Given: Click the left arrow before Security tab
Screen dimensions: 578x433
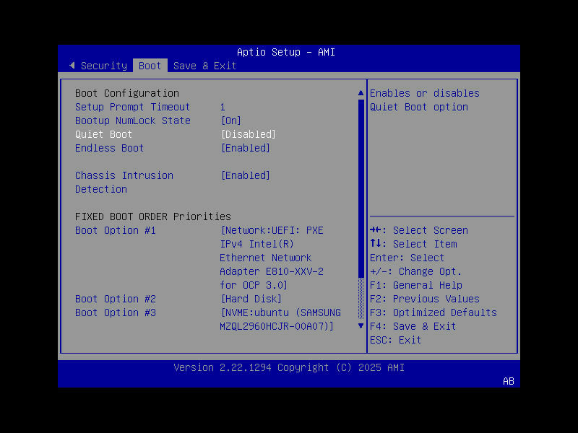Looking at the screenshot, I should [72, 65].
